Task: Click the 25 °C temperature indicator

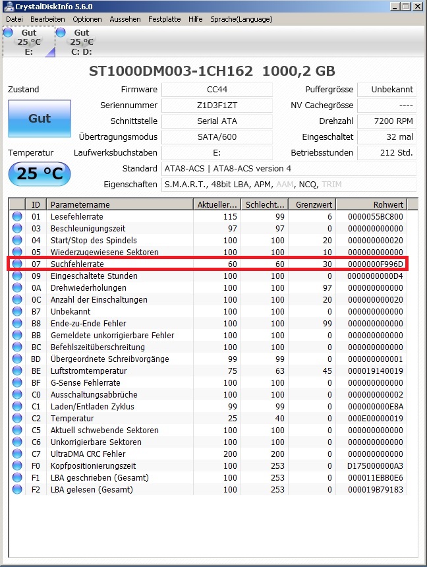Action: pyautogui.click(x=40, y=174)
